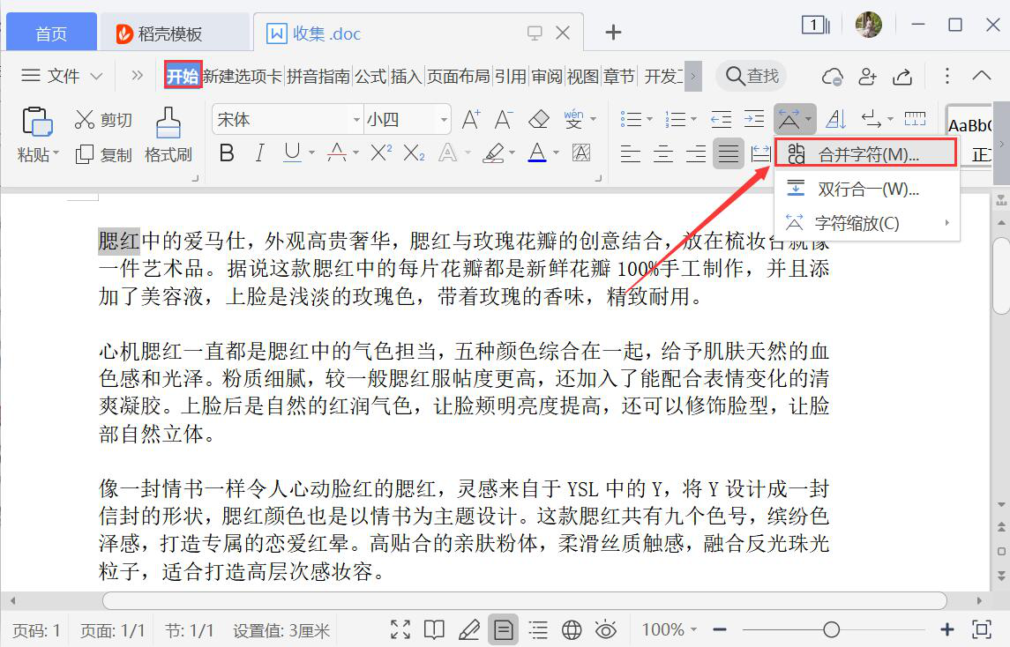Click the Paste clipboard icon

coord(37,122)
